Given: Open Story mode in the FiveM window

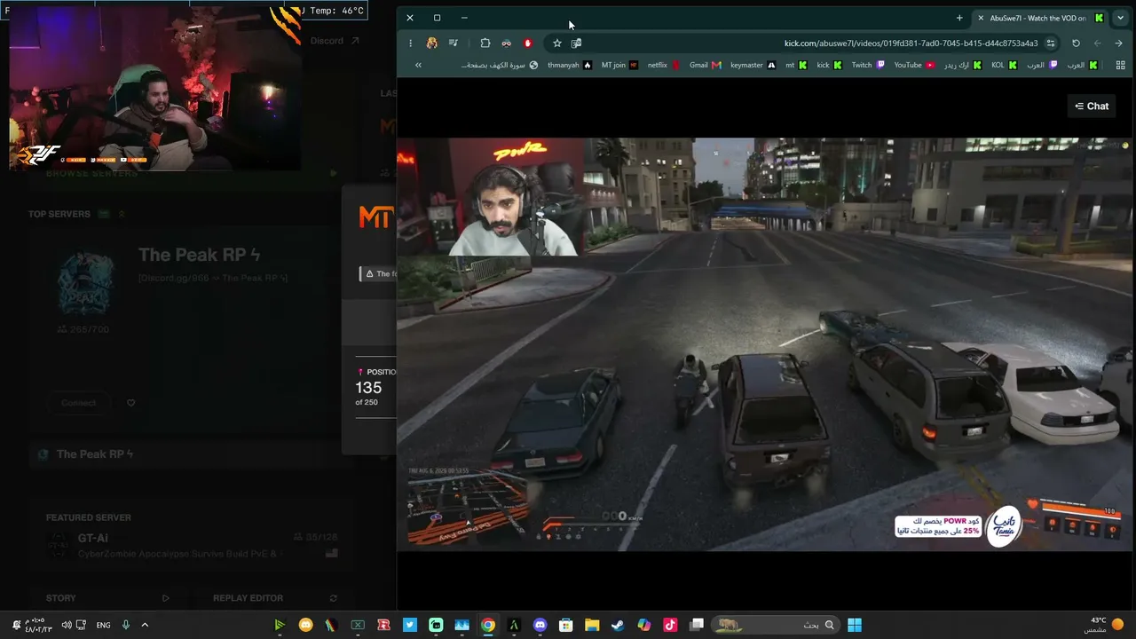Looking at the screenshot, I should coord(107,598).
